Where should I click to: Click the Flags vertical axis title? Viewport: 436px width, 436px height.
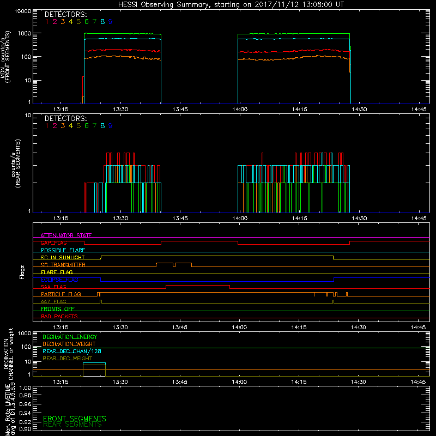point(22,272)
